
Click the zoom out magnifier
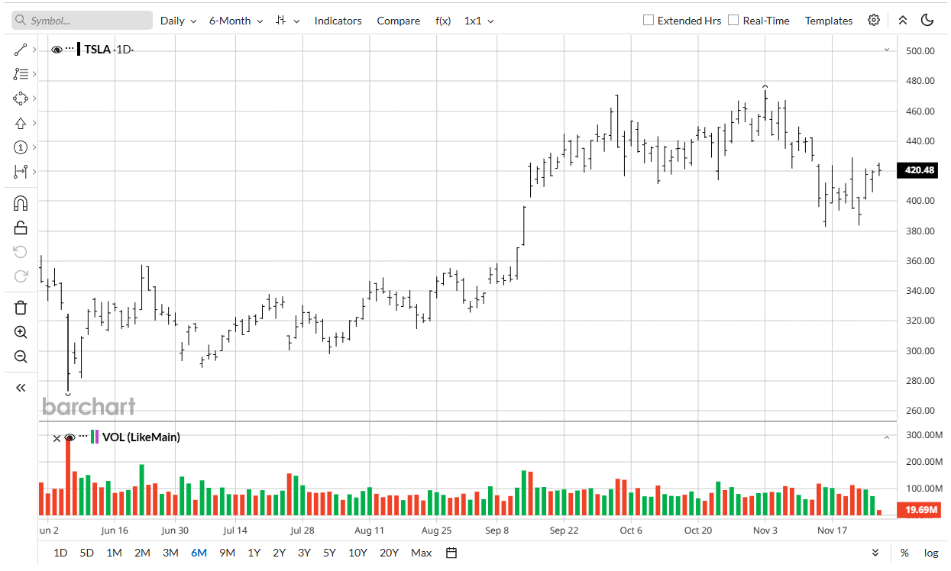pyautogui.click(x=21, y=356)
